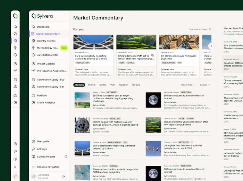This screenshot has height=181, width=243.
Task: Click external-link icon beside Sylvera Insights
Action: (66, 156)
